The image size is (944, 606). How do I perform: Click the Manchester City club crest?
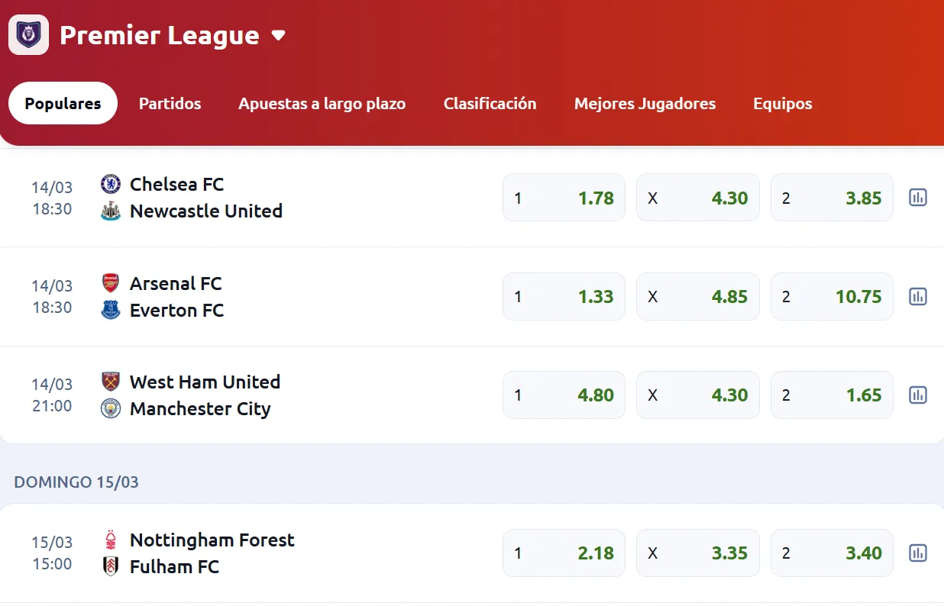click(x=111, y=408)
